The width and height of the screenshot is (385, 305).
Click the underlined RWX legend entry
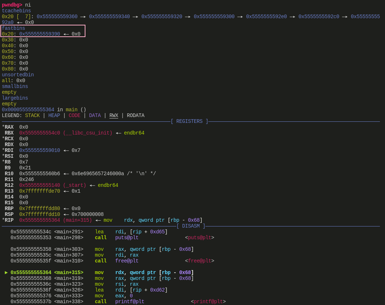pos(114,116)
